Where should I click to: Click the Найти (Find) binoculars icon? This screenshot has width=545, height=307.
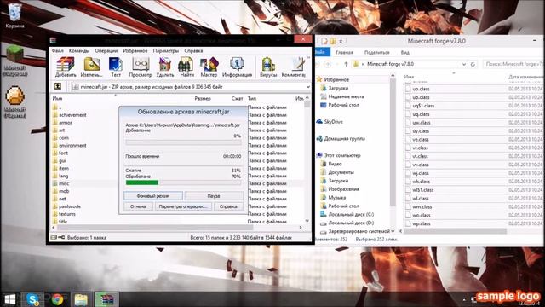click(x=186, y=67)
